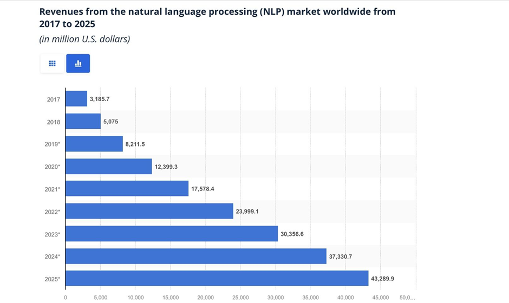Select the 2019* revenue bar
The width and height of the screenshot is (509, 303).
coord(94,144)
